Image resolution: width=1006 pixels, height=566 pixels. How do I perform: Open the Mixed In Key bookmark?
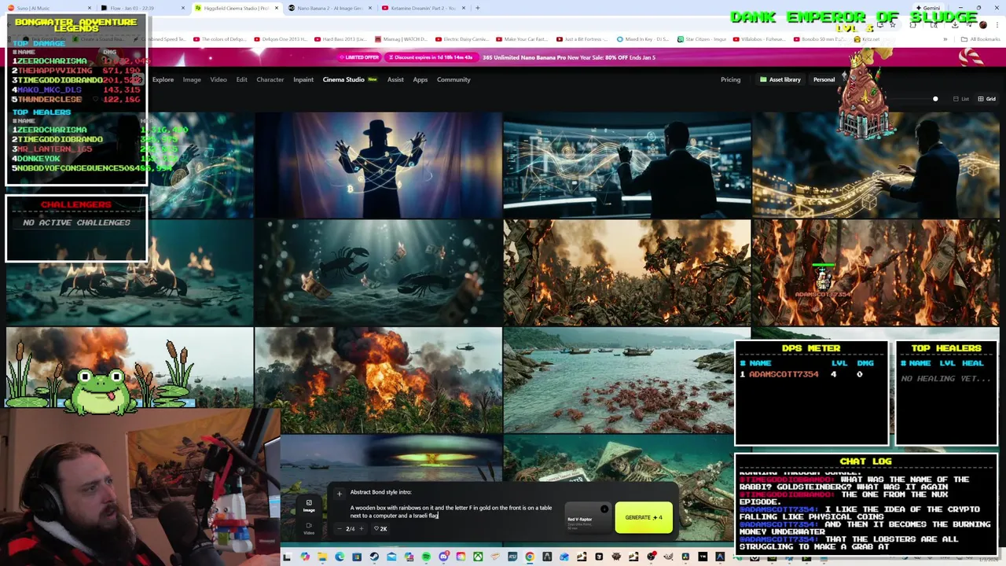coord(642,39)
